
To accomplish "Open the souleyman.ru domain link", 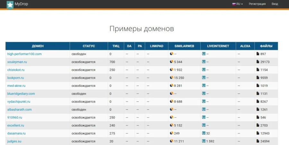I will [17, 62].
